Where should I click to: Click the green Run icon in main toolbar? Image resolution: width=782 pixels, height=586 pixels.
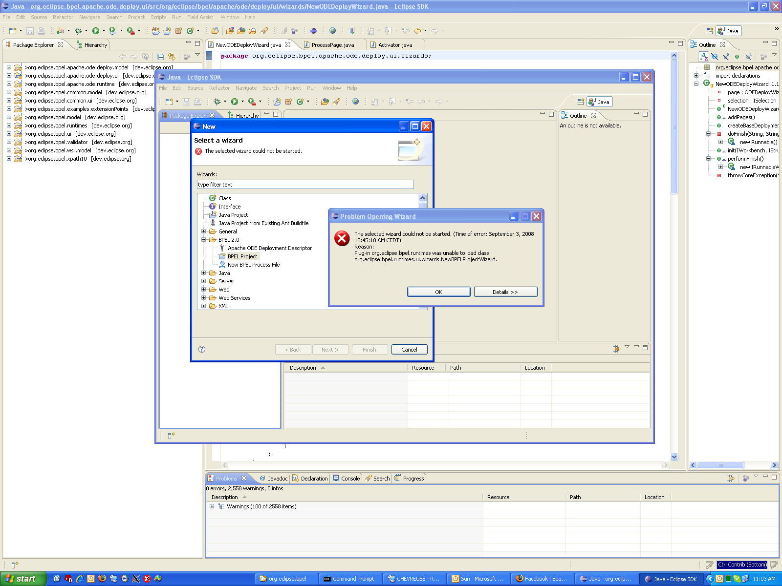[x=96, y=31]
